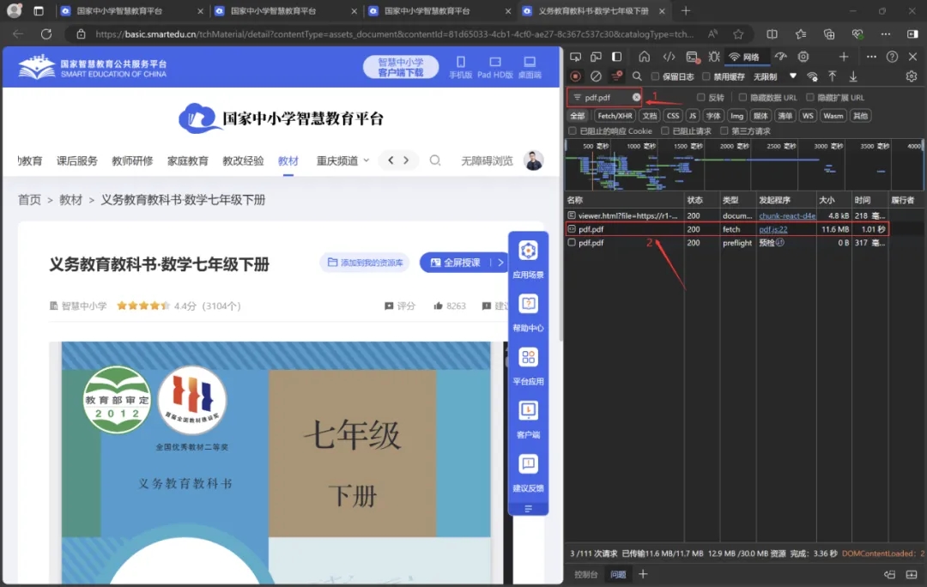Image resolution: width=927 pixels, height=587 pixels.
Task: Click the import HAR upload arrow icon
Action: click(832, 76)
